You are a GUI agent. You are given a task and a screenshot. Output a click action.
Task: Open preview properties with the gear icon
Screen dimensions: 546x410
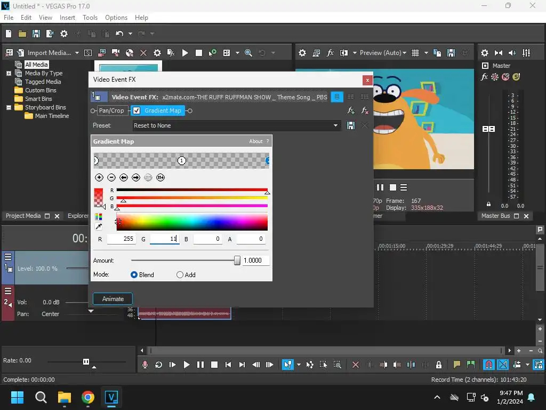tap(302, 53)
